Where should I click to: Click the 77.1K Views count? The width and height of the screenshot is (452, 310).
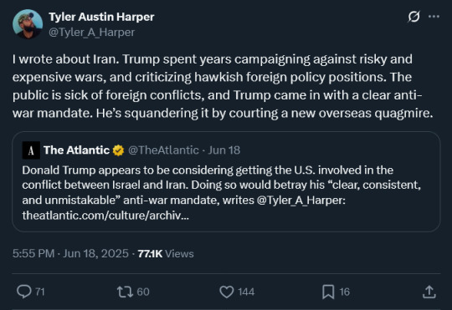click(166, 253)
